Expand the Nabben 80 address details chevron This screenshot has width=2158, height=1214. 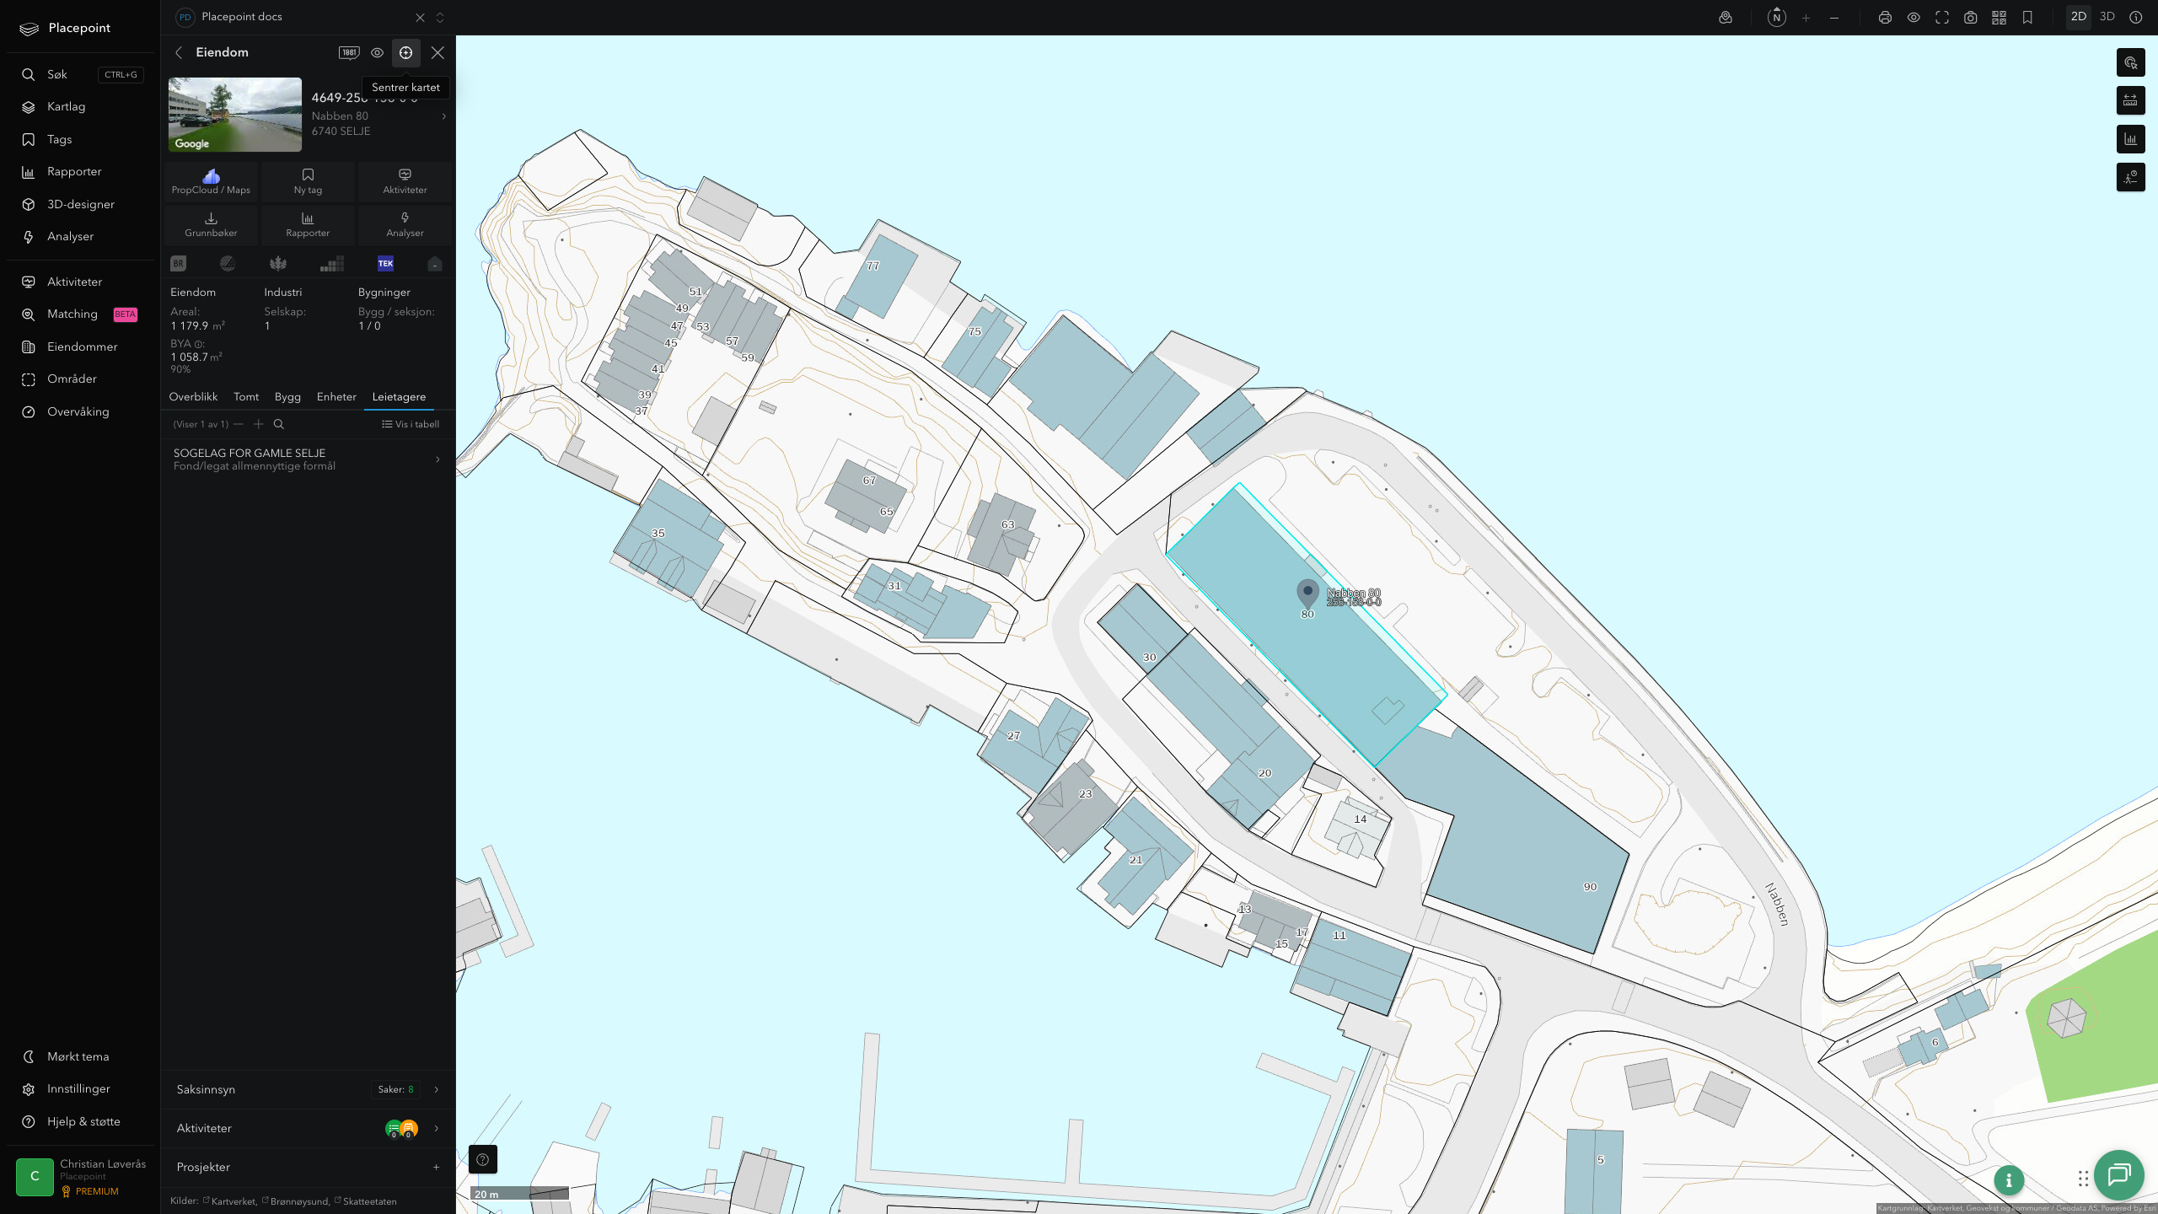tap(444, 116)
